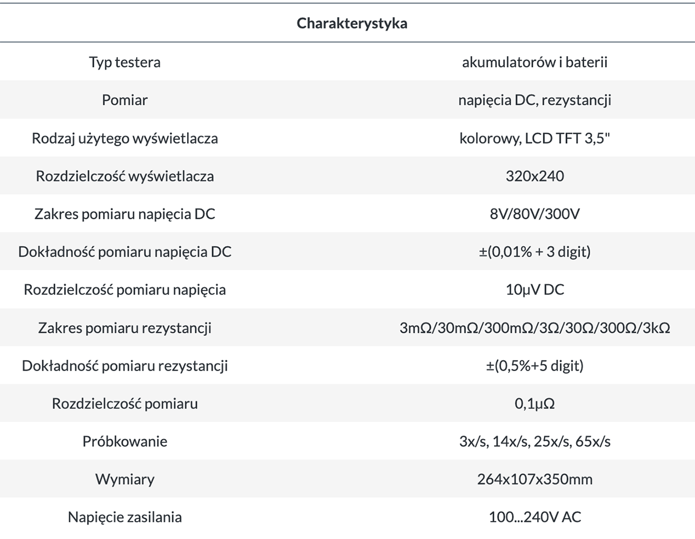The width and height of the screenshot is (695, 539).
Task: Click the 'Próbkowanie' row label
Action: click(125, 441)
